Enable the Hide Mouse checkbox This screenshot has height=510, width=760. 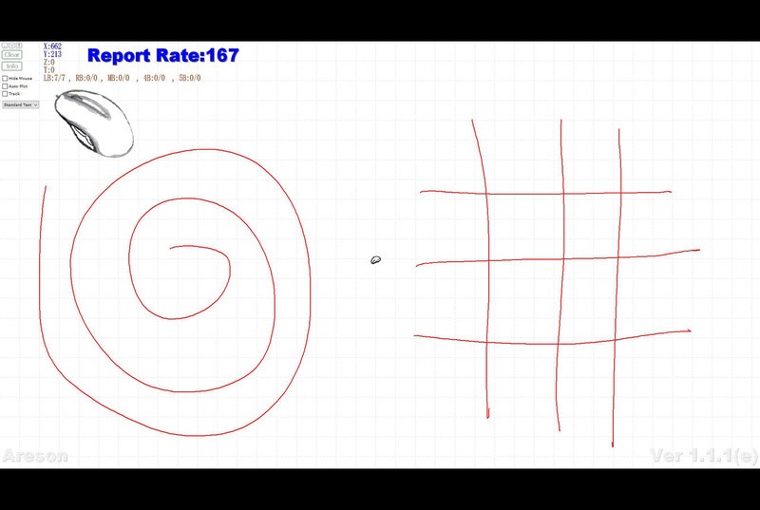(5, 78)
